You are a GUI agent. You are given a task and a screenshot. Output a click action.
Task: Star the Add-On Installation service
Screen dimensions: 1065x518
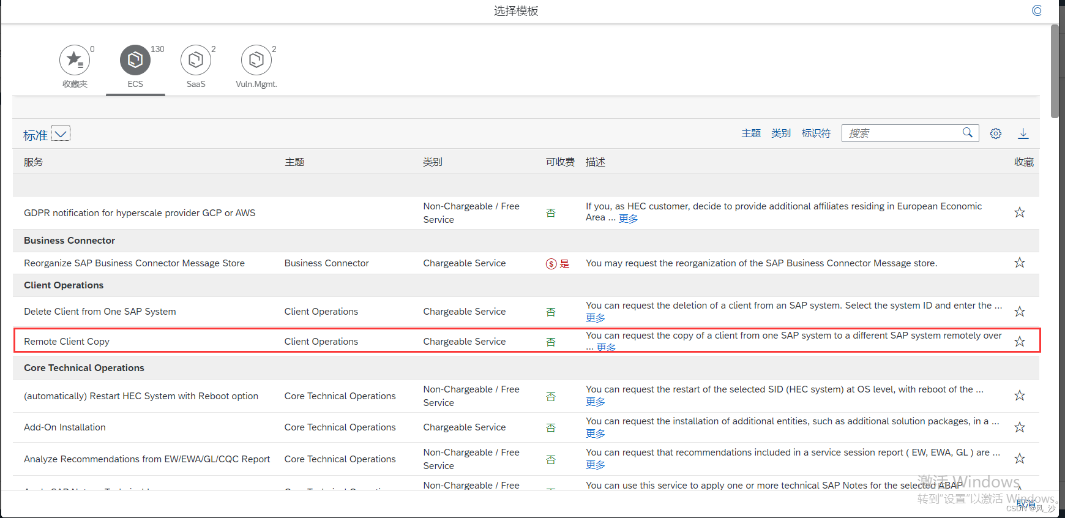coord(1019,427)
